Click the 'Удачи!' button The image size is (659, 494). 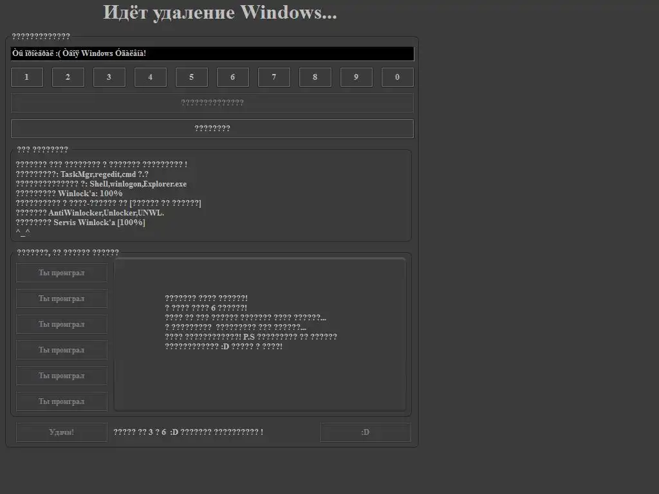pyautogui.click(x=62, y=432)
